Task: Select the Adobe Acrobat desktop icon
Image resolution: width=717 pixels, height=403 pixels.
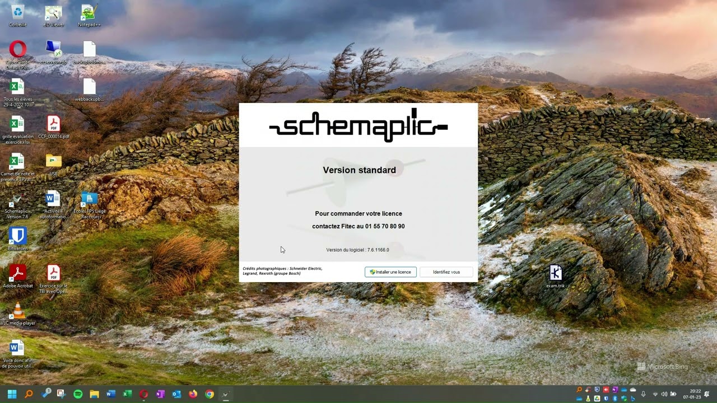Action: 17,277
